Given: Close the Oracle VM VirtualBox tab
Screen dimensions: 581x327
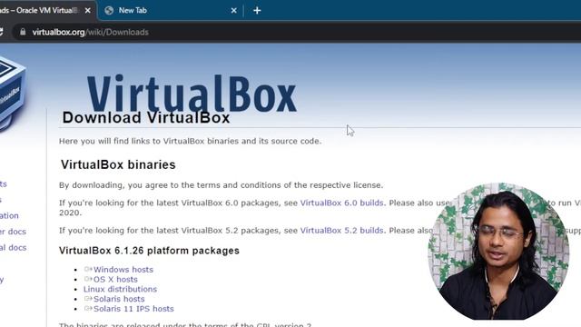Looking at the screenshot, I should (x=87, y=10).
